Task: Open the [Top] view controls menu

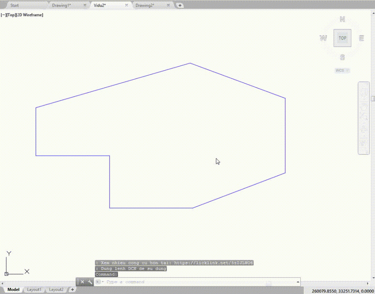Action: point(11,15)
